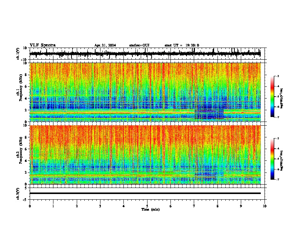Select the date text 'Apr. 21, 2024'
This screenshot has height=231, width=298.
coord(105,45)
